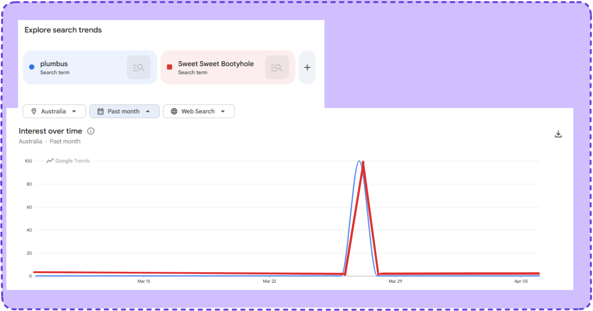
Task: Click the 0 value on y-axis
Action: click(30, 276)
